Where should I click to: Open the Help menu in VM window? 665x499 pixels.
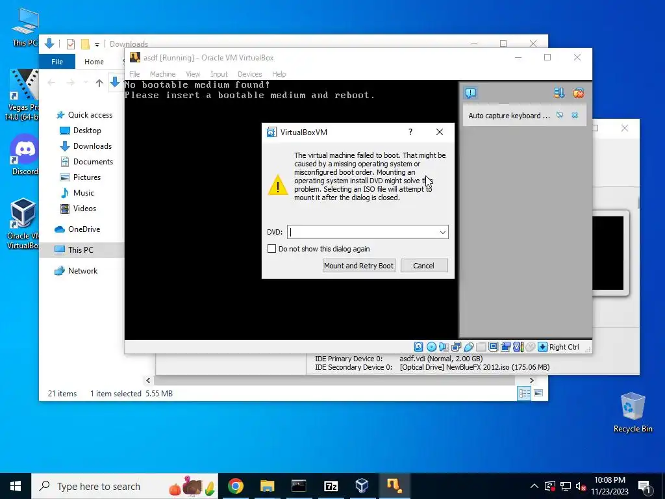tap(279, 74)
